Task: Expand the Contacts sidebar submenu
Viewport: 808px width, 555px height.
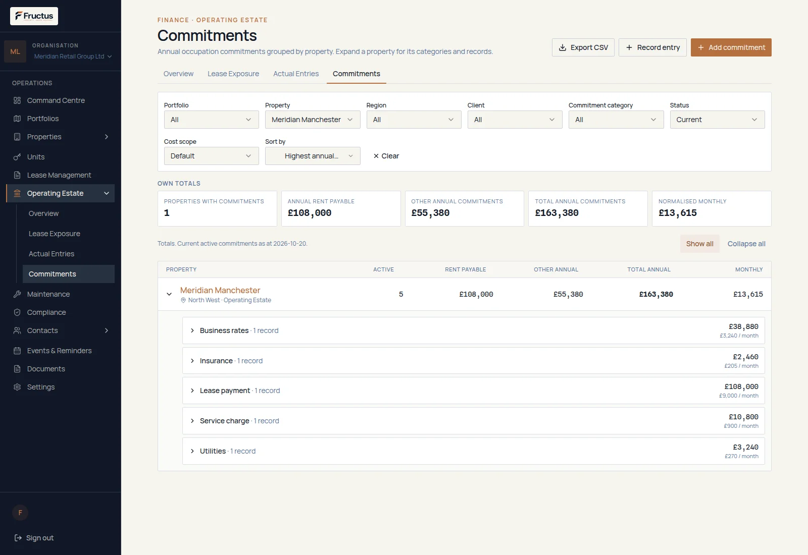Action: tap(107, 330)
